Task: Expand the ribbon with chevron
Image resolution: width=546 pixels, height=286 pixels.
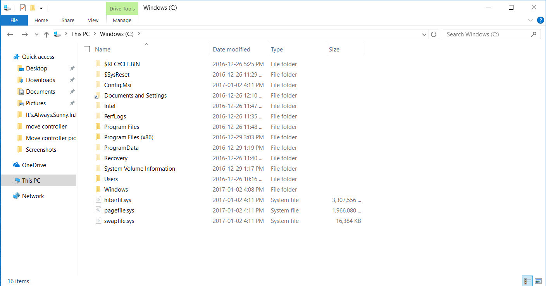Action: click(530, 20)
